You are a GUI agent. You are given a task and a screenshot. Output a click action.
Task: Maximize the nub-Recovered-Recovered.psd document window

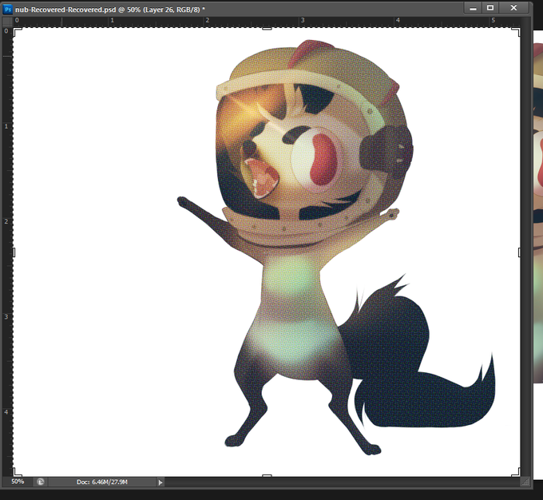click(490, 8)
